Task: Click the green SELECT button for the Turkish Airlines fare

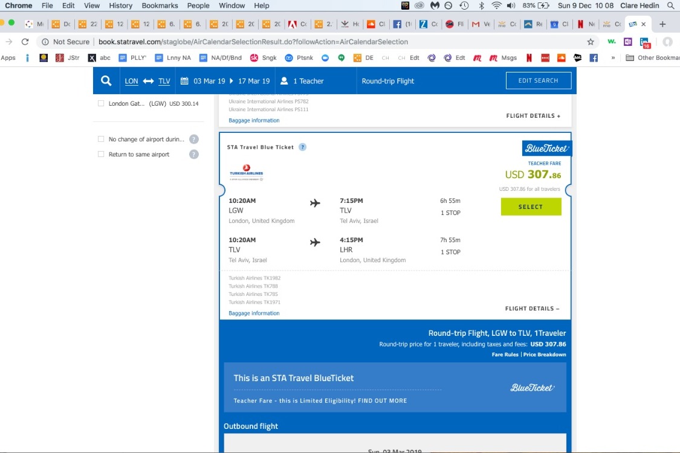Action: [531, 207]
